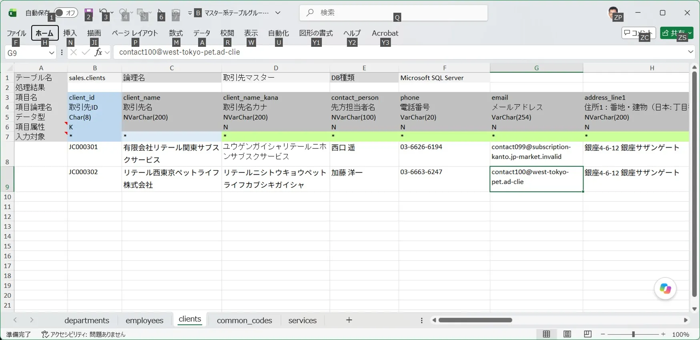Select the column G header

(536, 68)
